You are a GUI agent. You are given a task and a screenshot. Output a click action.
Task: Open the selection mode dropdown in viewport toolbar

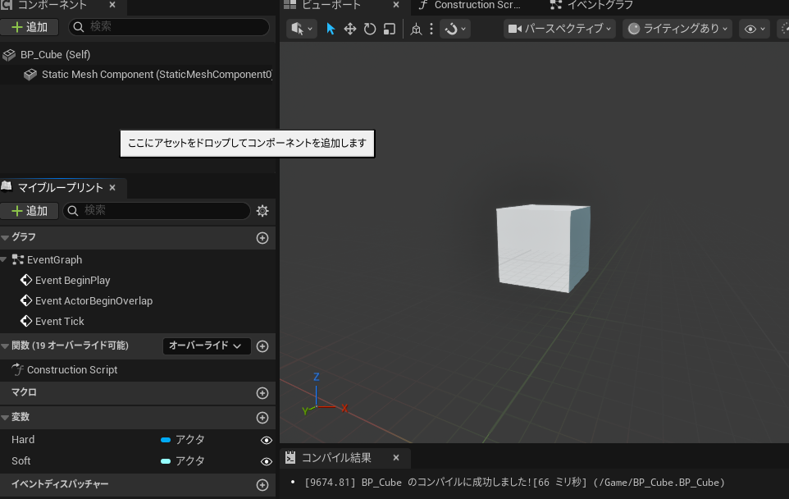pyautogui.click(x=301, y=29)
